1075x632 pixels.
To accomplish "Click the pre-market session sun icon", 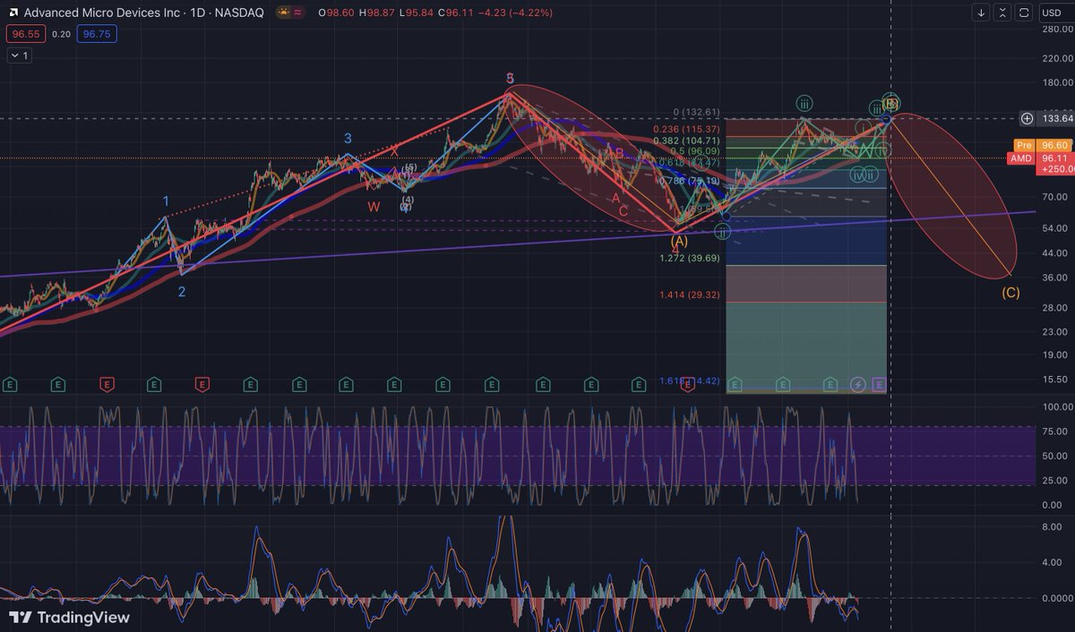I will [283, 13].
